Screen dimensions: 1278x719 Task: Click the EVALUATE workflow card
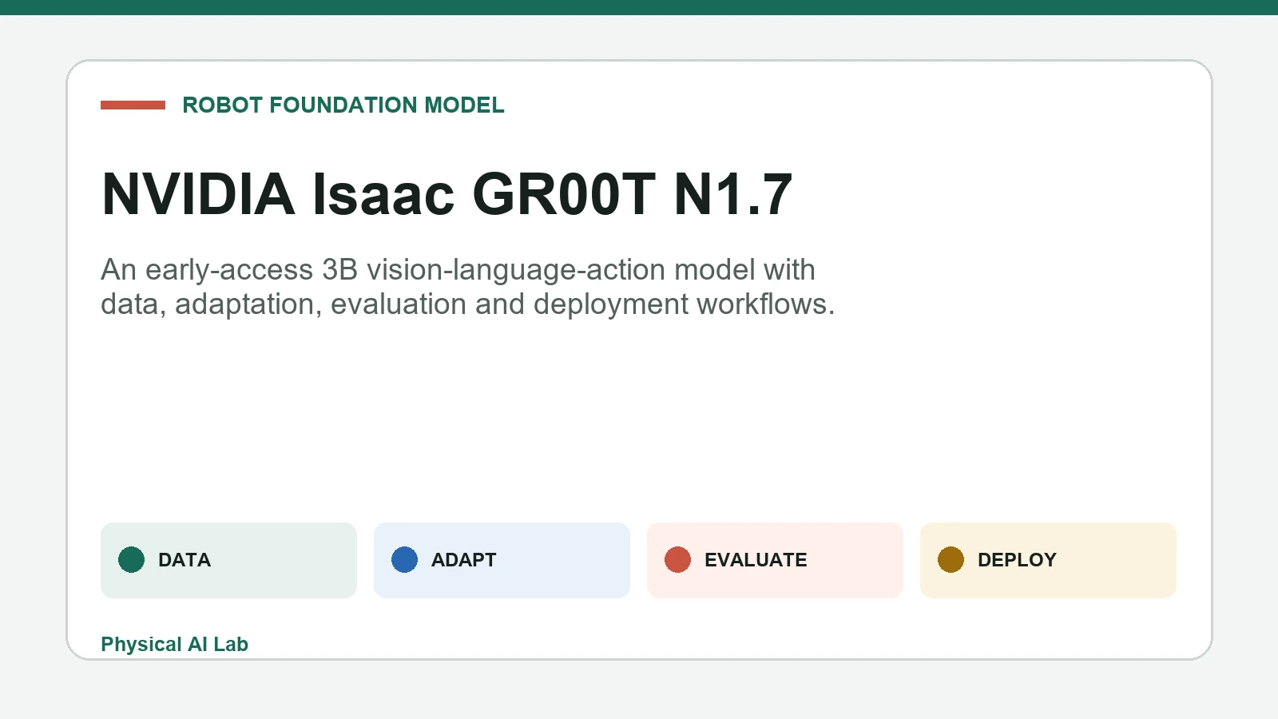775,560
